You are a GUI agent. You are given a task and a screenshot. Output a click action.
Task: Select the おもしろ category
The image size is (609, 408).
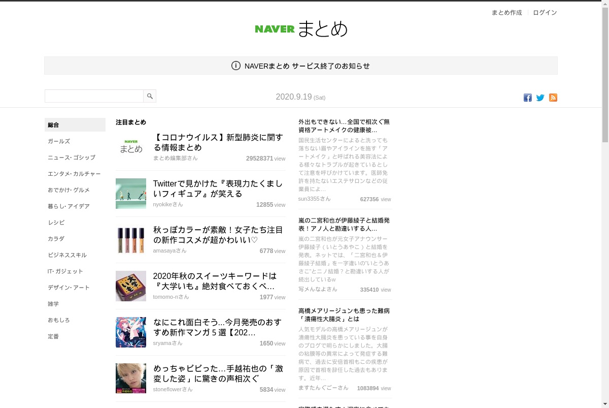point(59,320)
